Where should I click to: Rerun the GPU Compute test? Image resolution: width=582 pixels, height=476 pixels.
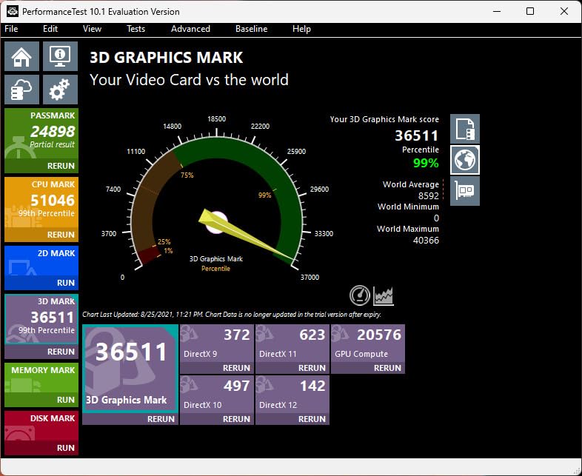[368, 368]
